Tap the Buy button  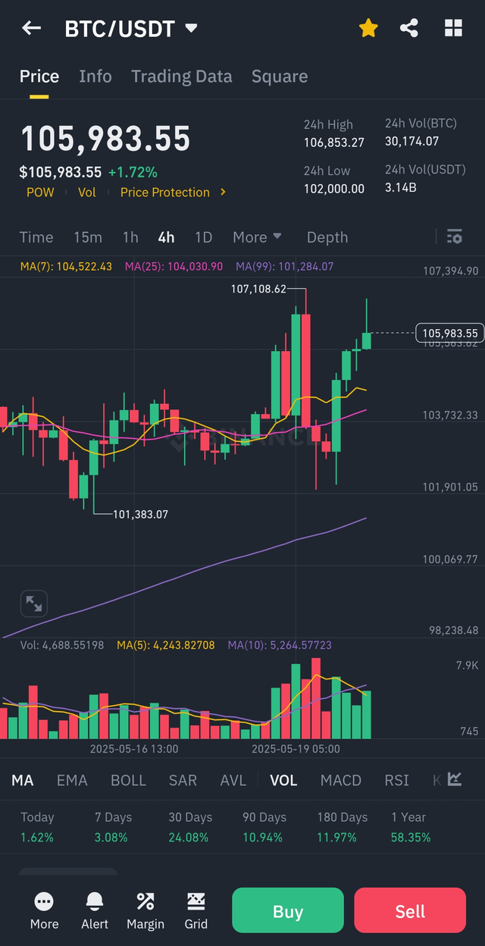click(288, 911)
